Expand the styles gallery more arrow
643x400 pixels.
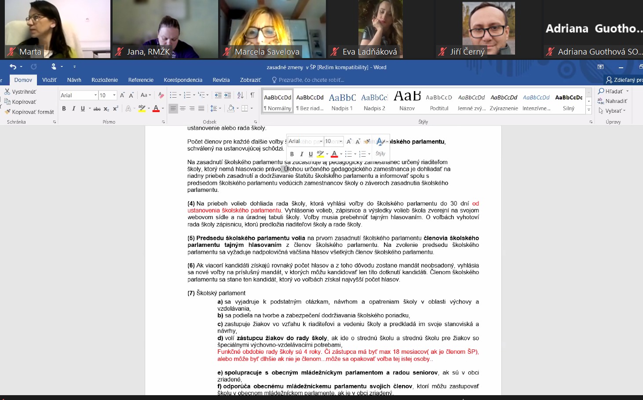tap(589, 110)
